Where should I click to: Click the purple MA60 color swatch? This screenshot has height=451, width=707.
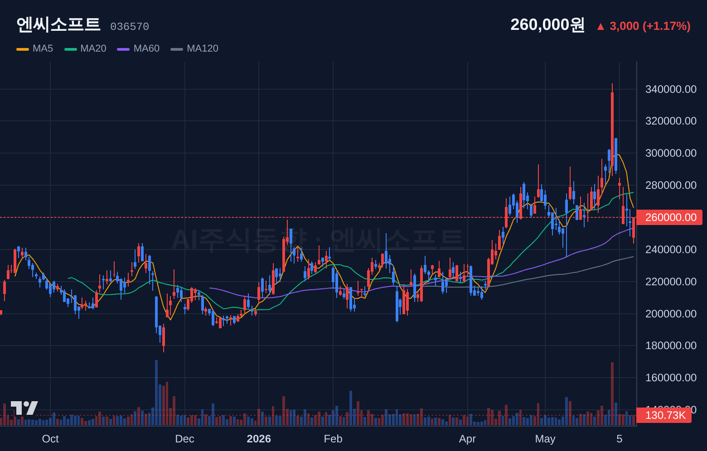[x=123, y=49]
